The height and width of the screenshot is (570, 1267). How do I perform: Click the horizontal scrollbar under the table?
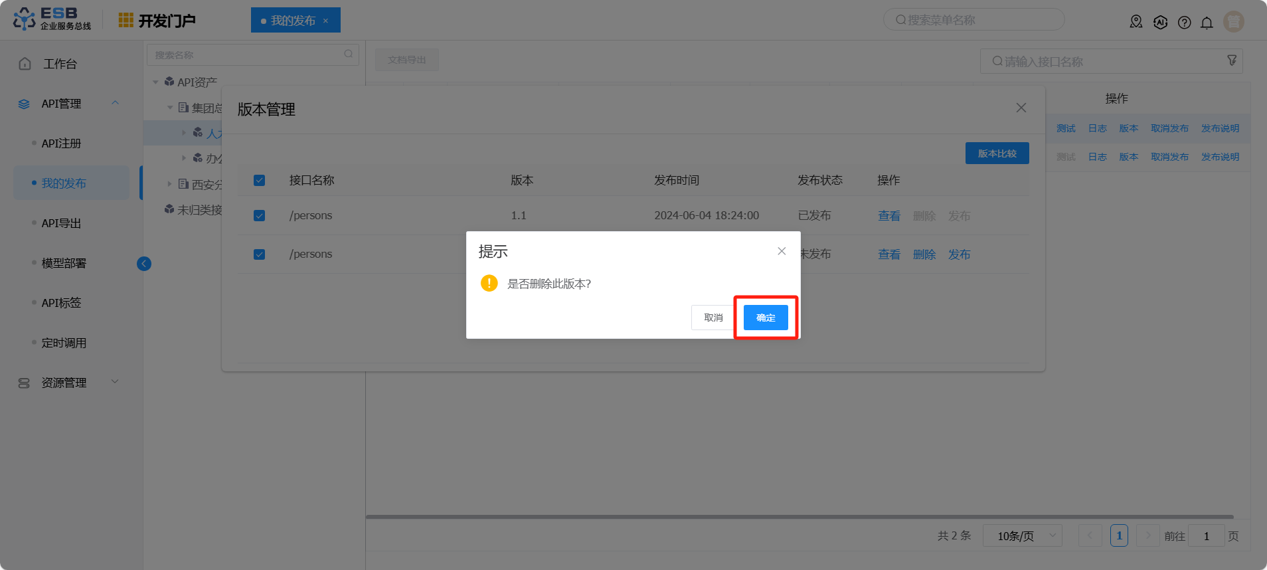pos(800,516)
